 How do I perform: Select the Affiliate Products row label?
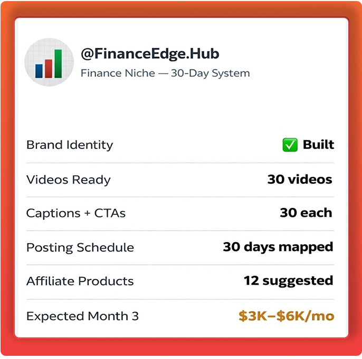pos(80,281)
